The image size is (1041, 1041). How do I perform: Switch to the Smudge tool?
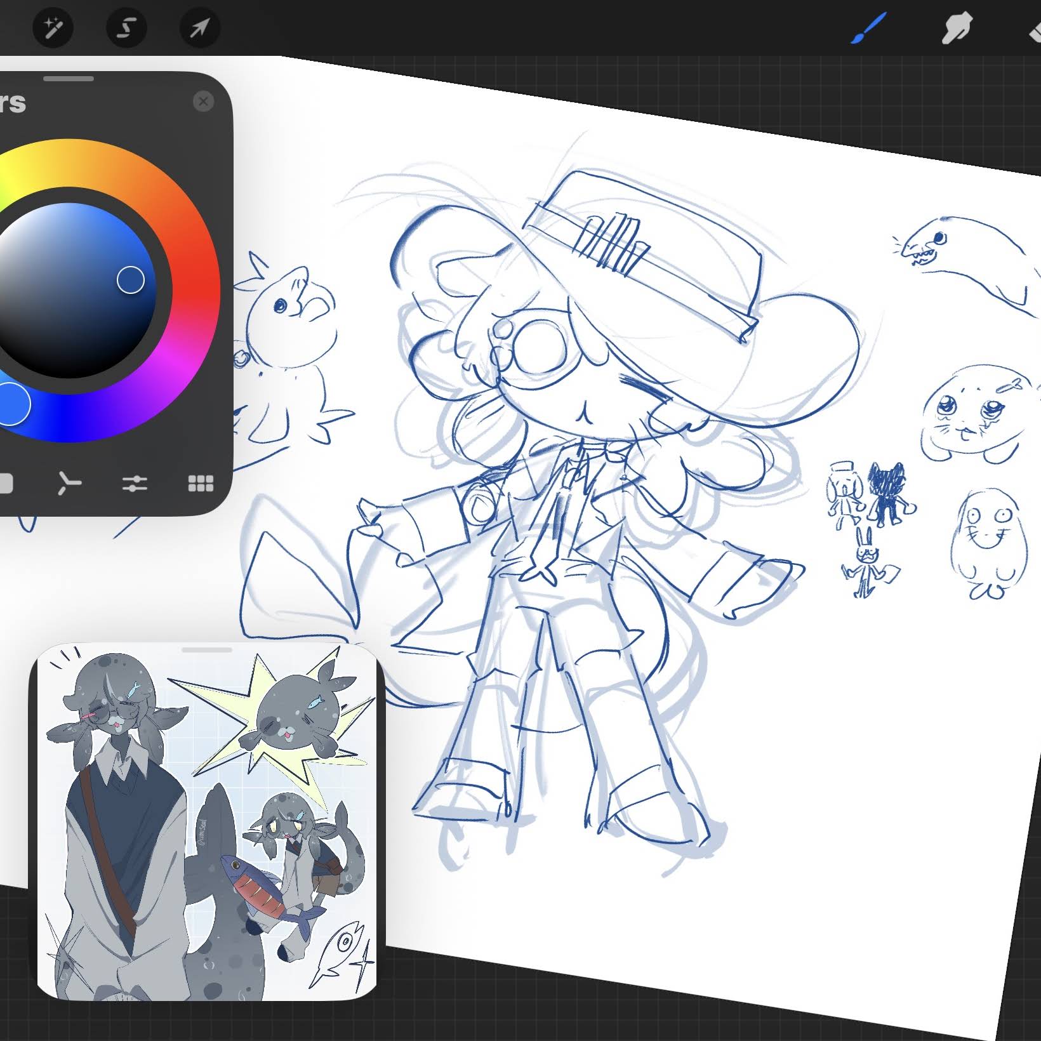click(956, 29)
